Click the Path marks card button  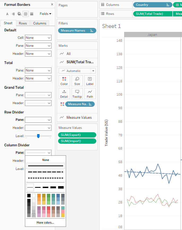point(90,93)
